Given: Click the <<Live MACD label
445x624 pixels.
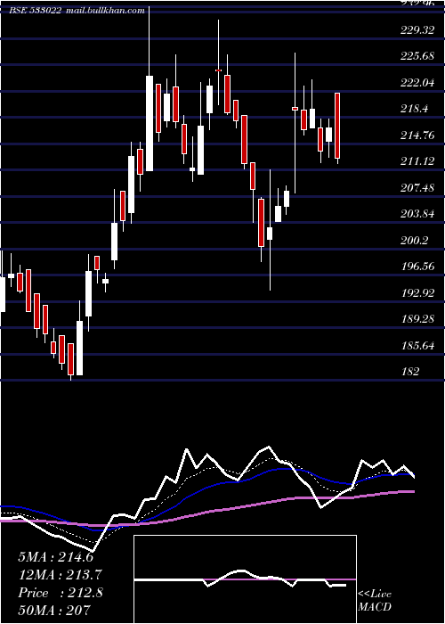Looking at the screenshot, I should tap(375, 600).
